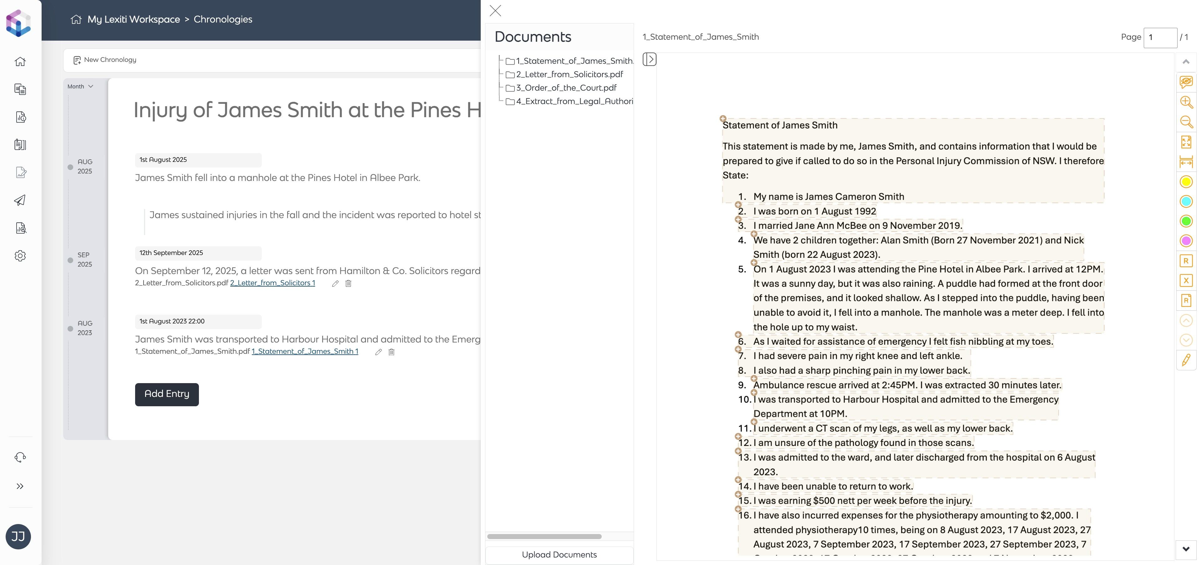Screen dimensions: 1201x565
Task: Open the Month timeline dropdown
Action: coord(80,87)
